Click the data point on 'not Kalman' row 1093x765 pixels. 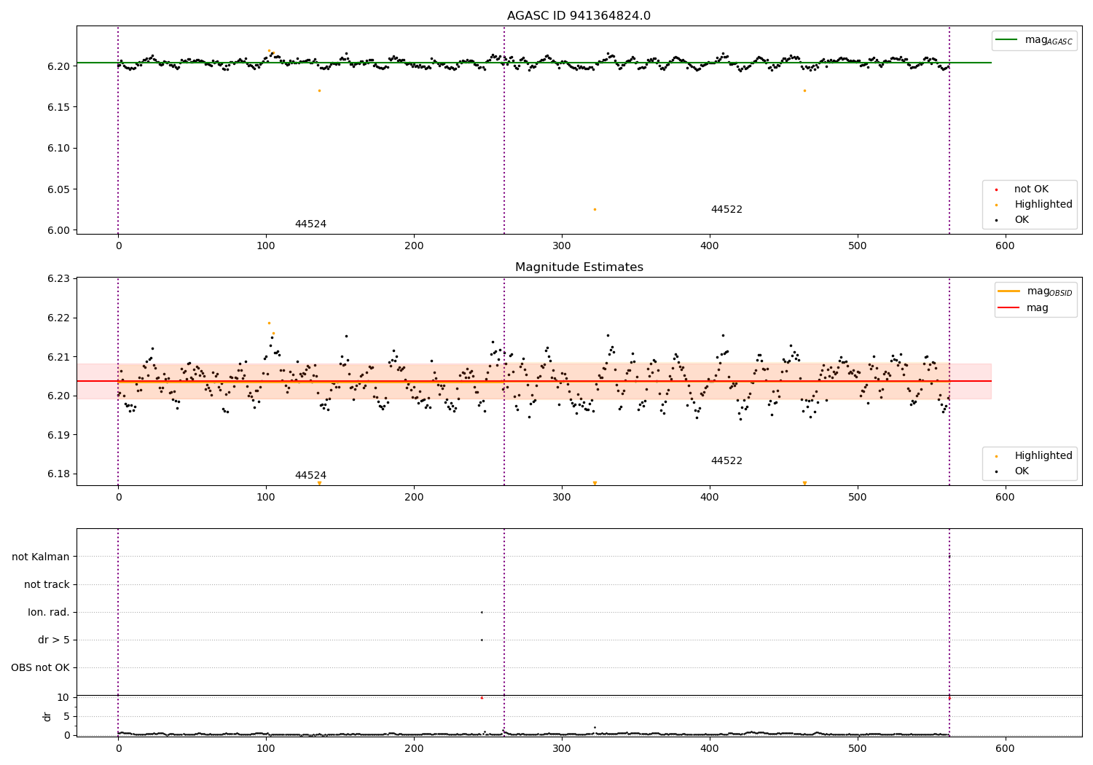pyautogui.click(x=949, y=557)
